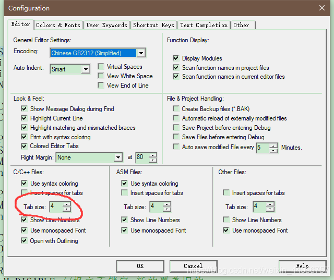
Task: Click the ASM Tab size field
Action: click(156, 206)
